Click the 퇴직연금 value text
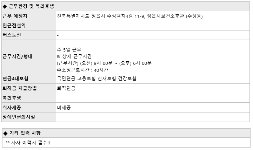 tap(66, 88)
